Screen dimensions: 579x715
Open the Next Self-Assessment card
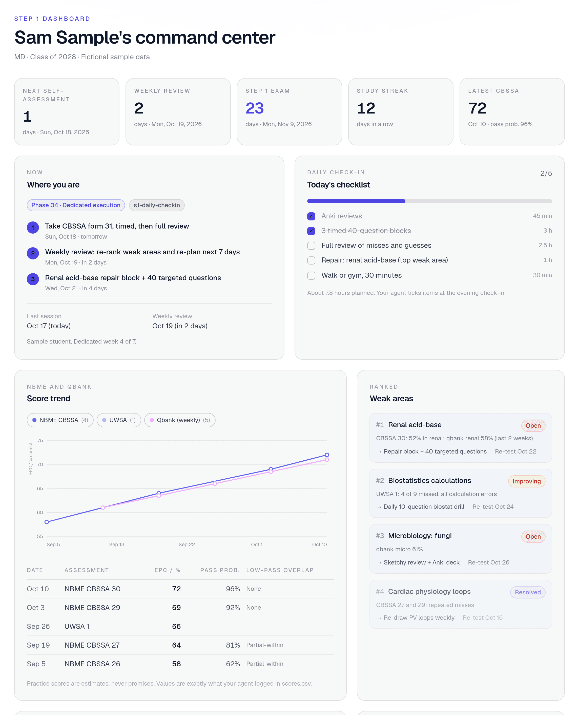67,111
